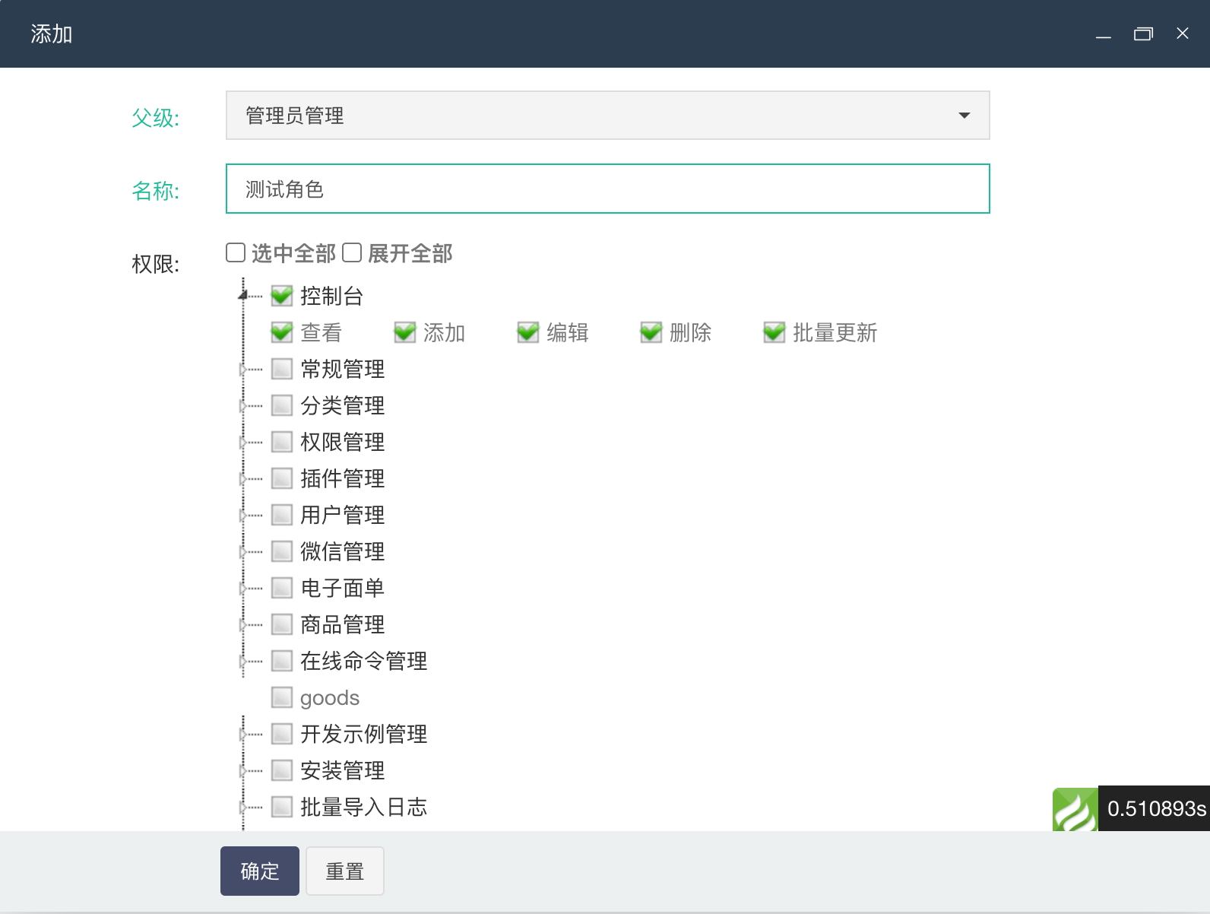Open the 父级 parent dropdown

607,116
